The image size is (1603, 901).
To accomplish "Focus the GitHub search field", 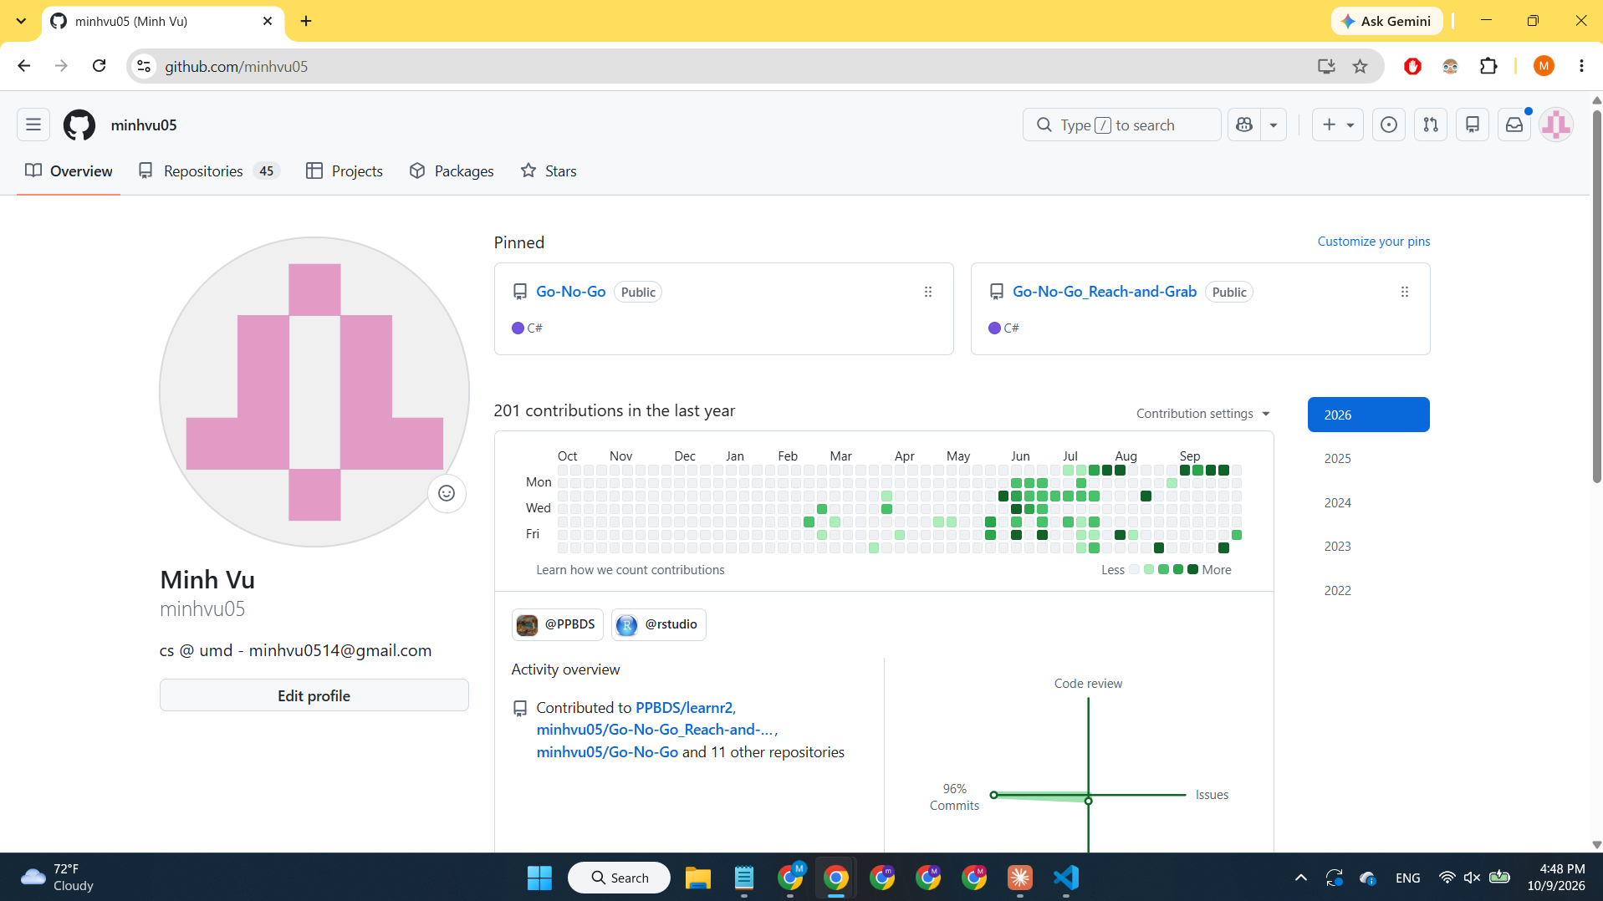I will 1121,125.
